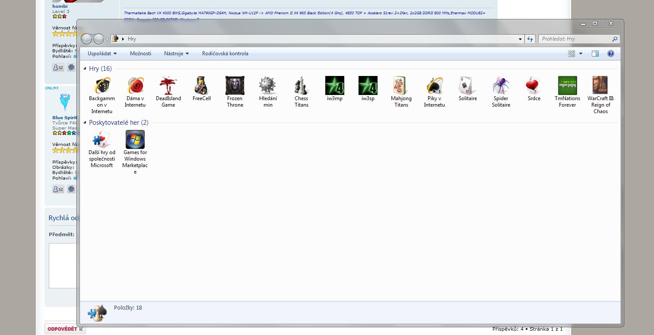Minimize the Hry Explorer window
654x335 pixels.
[583, 24]
